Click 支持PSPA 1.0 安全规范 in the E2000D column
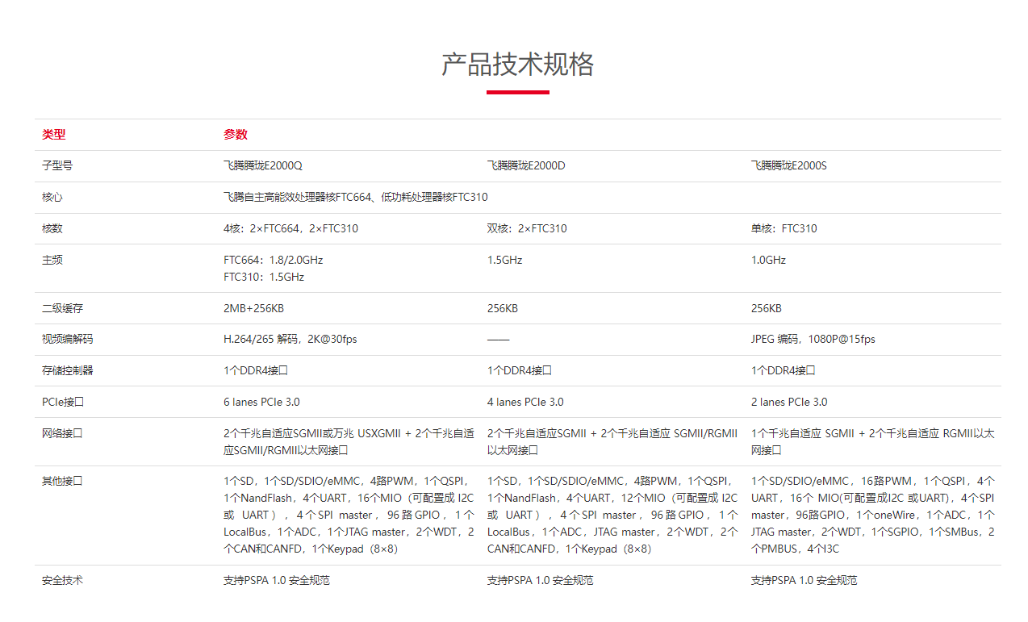1028x622 pixels. (x=541, y=581)
